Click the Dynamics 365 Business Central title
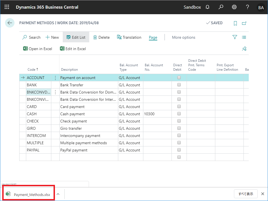Image resolution: width=268 pixels, height=201 pixels. [47, 7]
